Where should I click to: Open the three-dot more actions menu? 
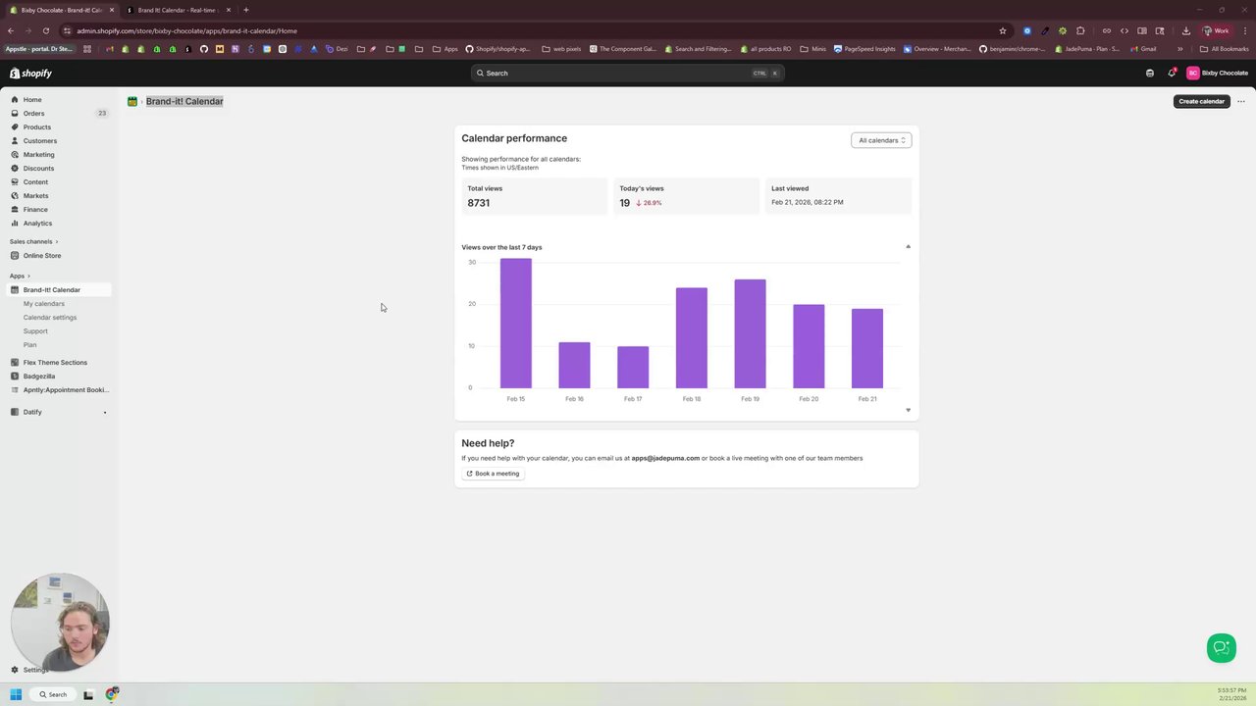tap(1240, 101)
